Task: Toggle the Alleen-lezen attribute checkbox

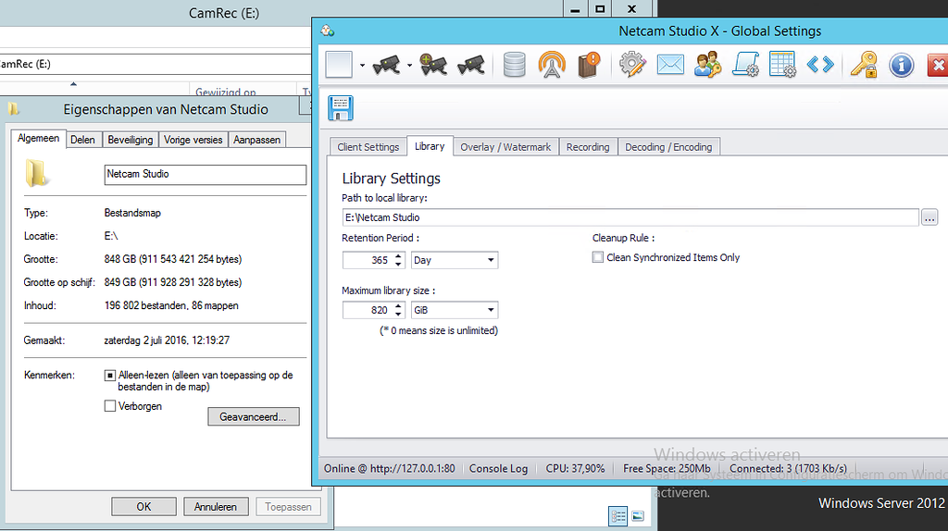Action: [x=110, y=376]
